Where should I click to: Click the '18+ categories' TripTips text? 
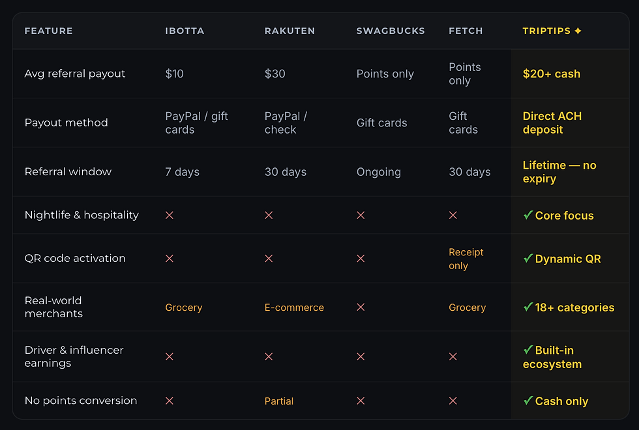[574, 308]
